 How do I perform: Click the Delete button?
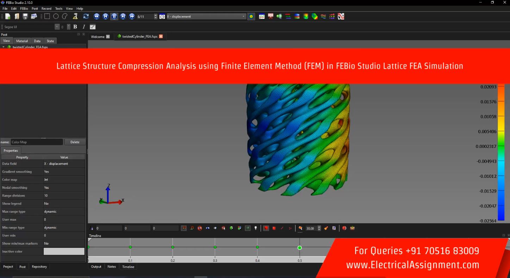click(x=75, y=142)
